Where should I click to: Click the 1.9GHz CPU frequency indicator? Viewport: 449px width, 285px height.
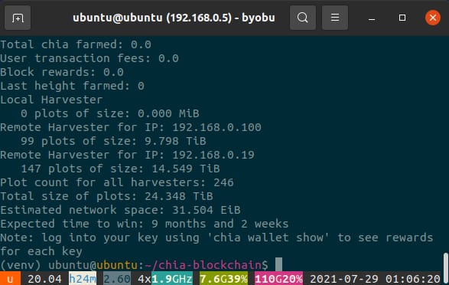[172, 279]
